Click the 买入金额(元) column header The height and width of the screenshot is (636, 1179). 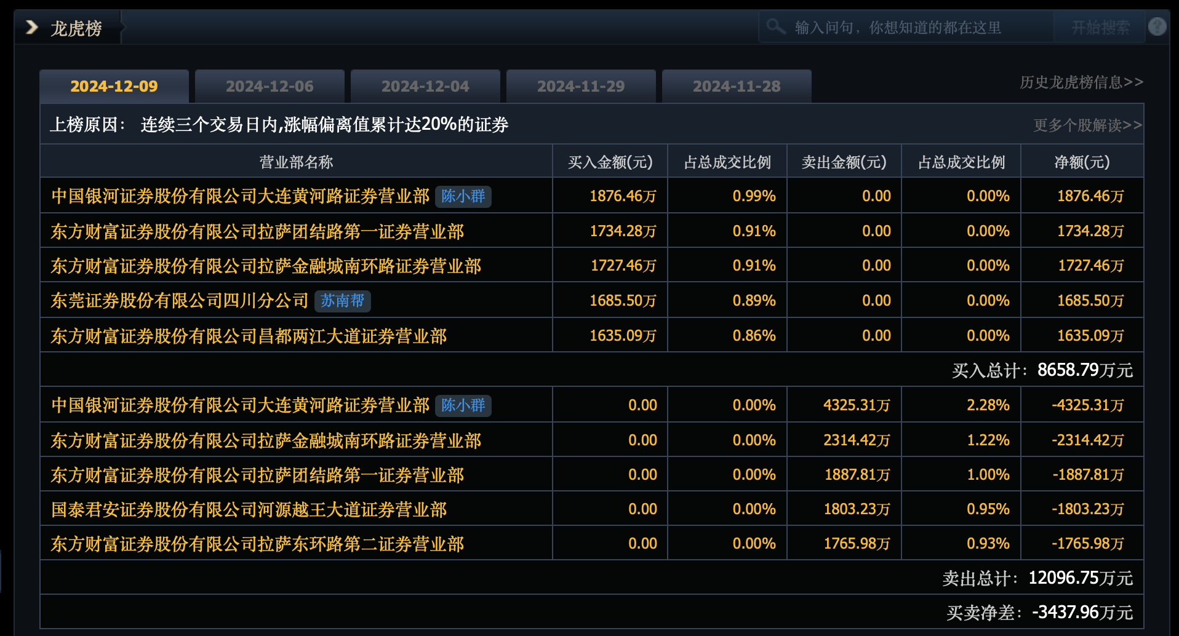tap(610, 162)
